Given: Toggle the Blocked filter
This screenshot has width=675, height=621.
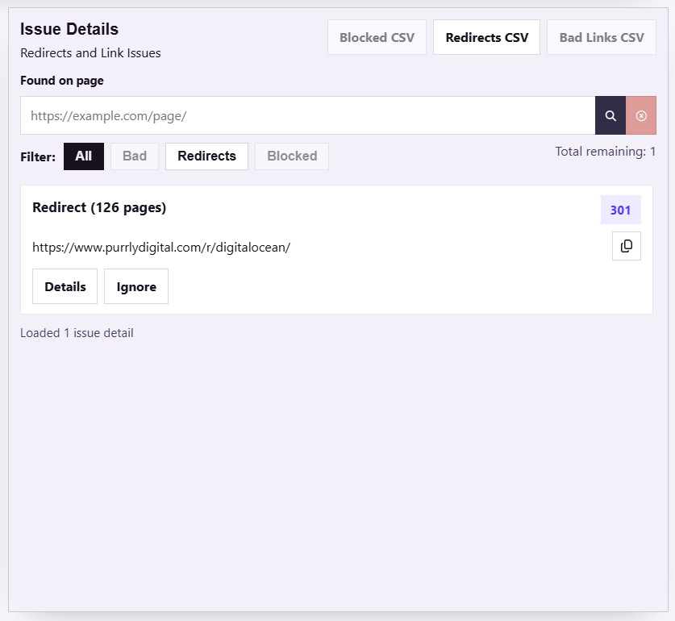Looking at the screenshot, I should [291, 156].
